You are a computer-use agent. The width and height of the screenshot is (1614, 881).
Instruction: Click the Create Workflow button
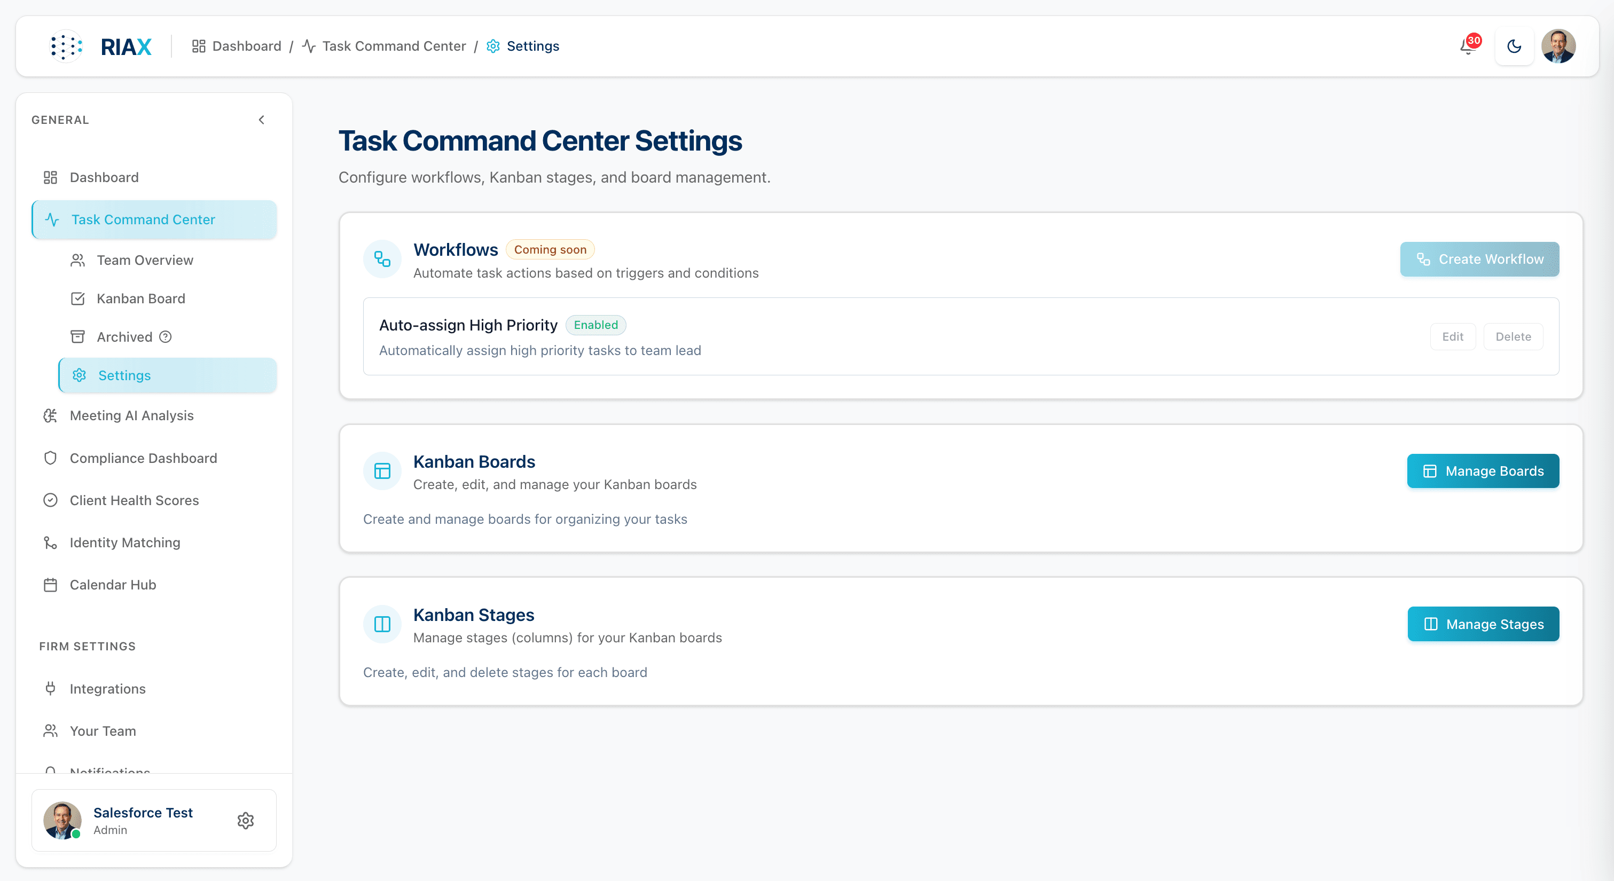tap(1479, 259)
